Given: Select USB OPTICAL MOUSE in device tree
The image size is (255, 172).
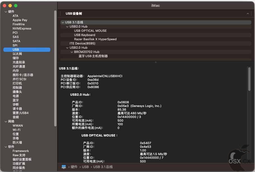Looking at the screenshot, I should tap(90, 31).
